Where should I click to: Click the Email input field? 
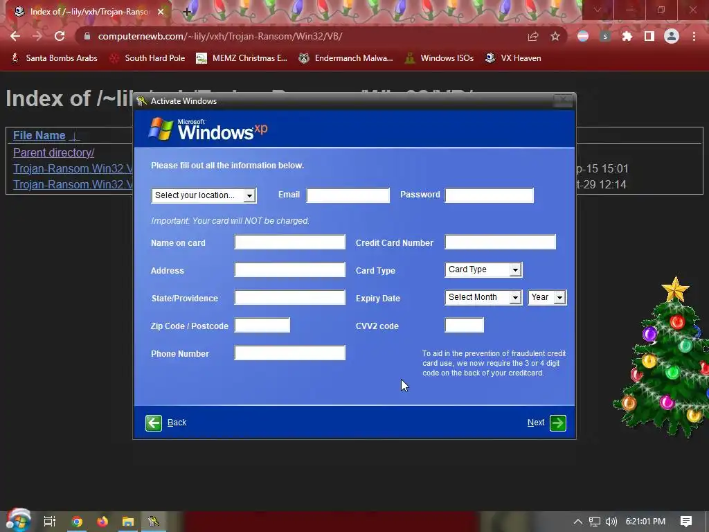coord(348,195)
